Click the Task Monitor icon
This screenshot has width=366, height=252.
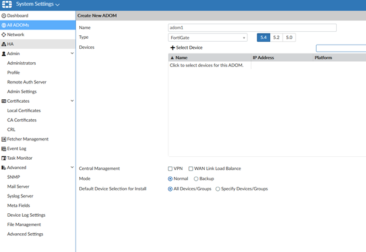pyautogui.click(x=4, y=158)
